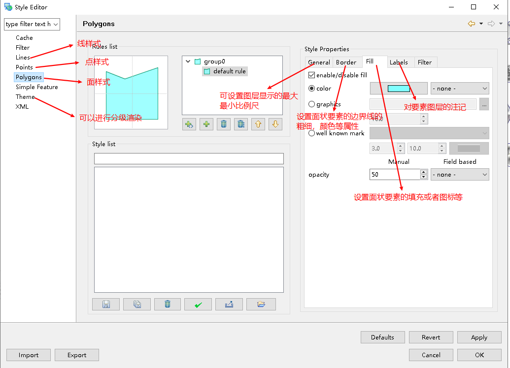
Task: Delete selected rule with single trash icon
Action: click(223, 124)
